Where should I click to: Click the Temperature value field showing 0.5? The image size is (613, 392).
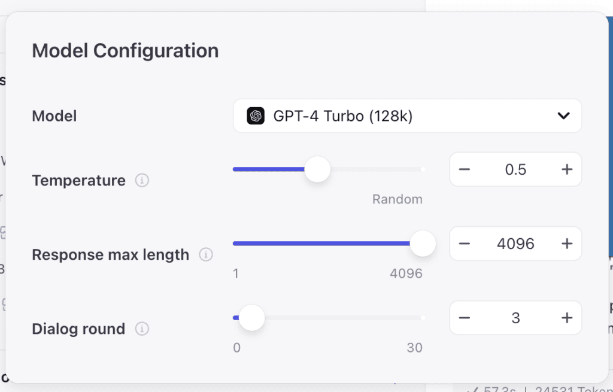pyautogui.click(x=515, y=169)
